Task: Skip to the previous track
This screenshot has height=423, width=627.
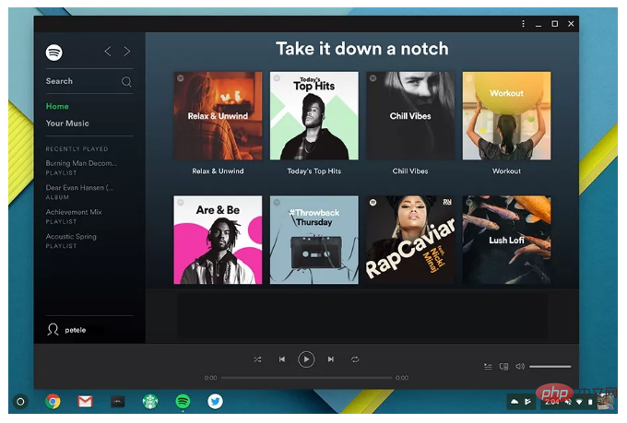Action: (282, 359)
